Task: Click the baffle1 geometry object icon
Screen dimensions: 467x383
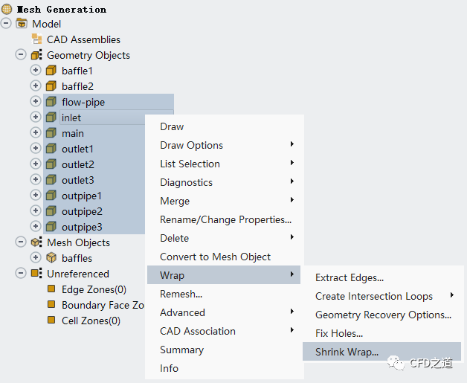Action: (51, 71)
